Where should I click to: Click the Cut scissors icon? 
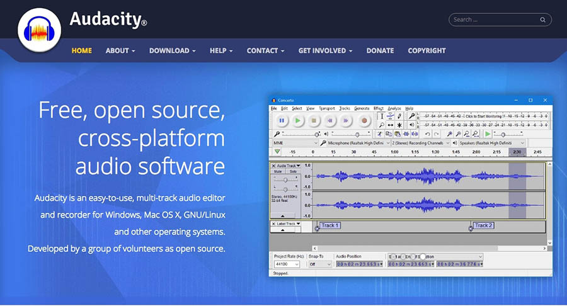(x=380, y=134)
